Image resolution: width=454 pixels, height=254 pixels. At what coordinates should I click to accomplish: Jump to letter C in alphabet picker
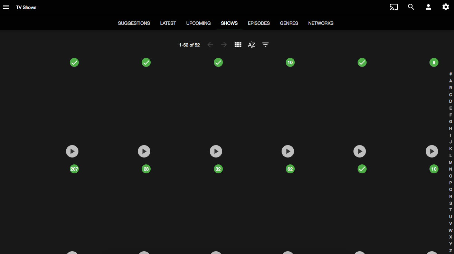pyautogui.click(x=451, y=94)
